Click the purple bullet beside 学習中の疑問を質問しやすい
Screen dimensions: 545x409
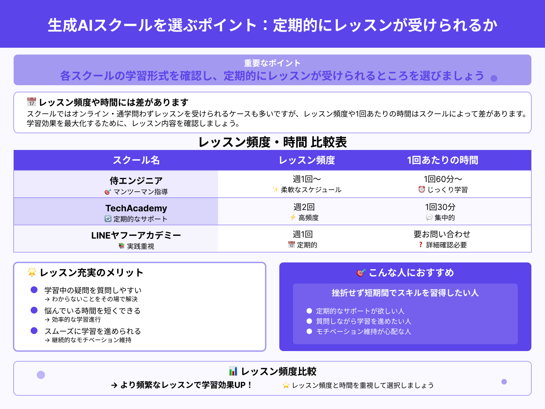pyautogui.click(x=34, y=290)
